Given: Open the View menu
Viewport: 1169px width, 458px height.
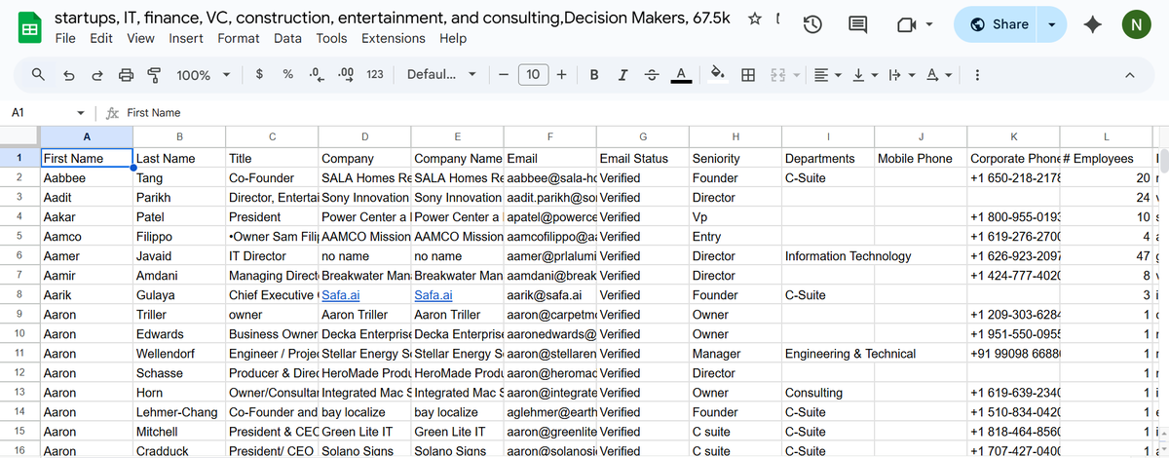Looking at the screenshot, I should pyautogui.click(x=140, y=38).
